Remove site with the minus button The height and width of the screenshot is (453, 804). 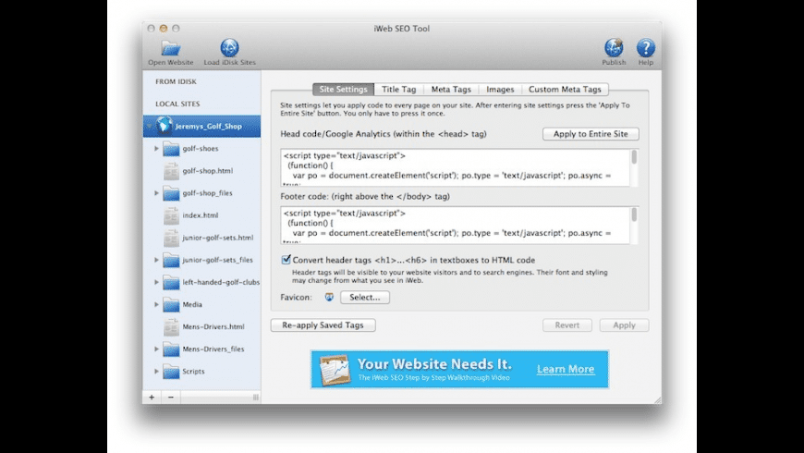tap(171, 398)
